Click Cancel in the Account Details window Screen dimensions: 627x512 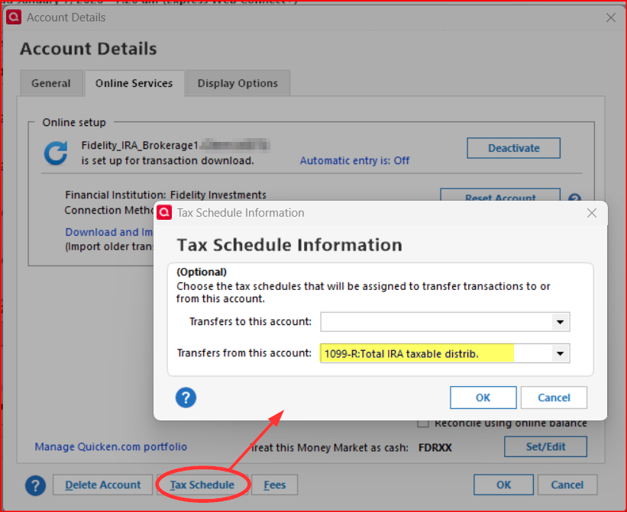567,485
